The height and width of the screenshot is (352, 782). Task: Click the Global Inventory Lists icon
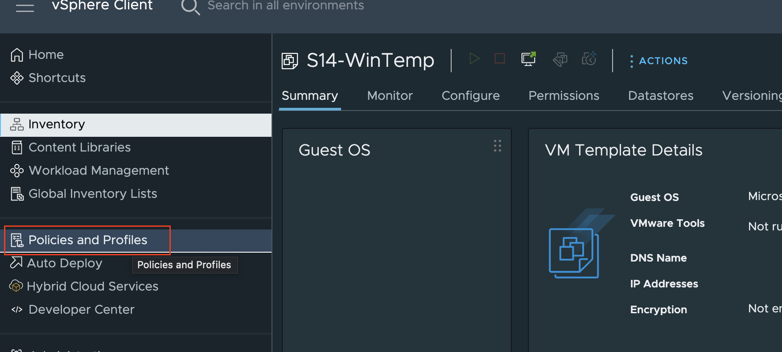coord(17,194)
